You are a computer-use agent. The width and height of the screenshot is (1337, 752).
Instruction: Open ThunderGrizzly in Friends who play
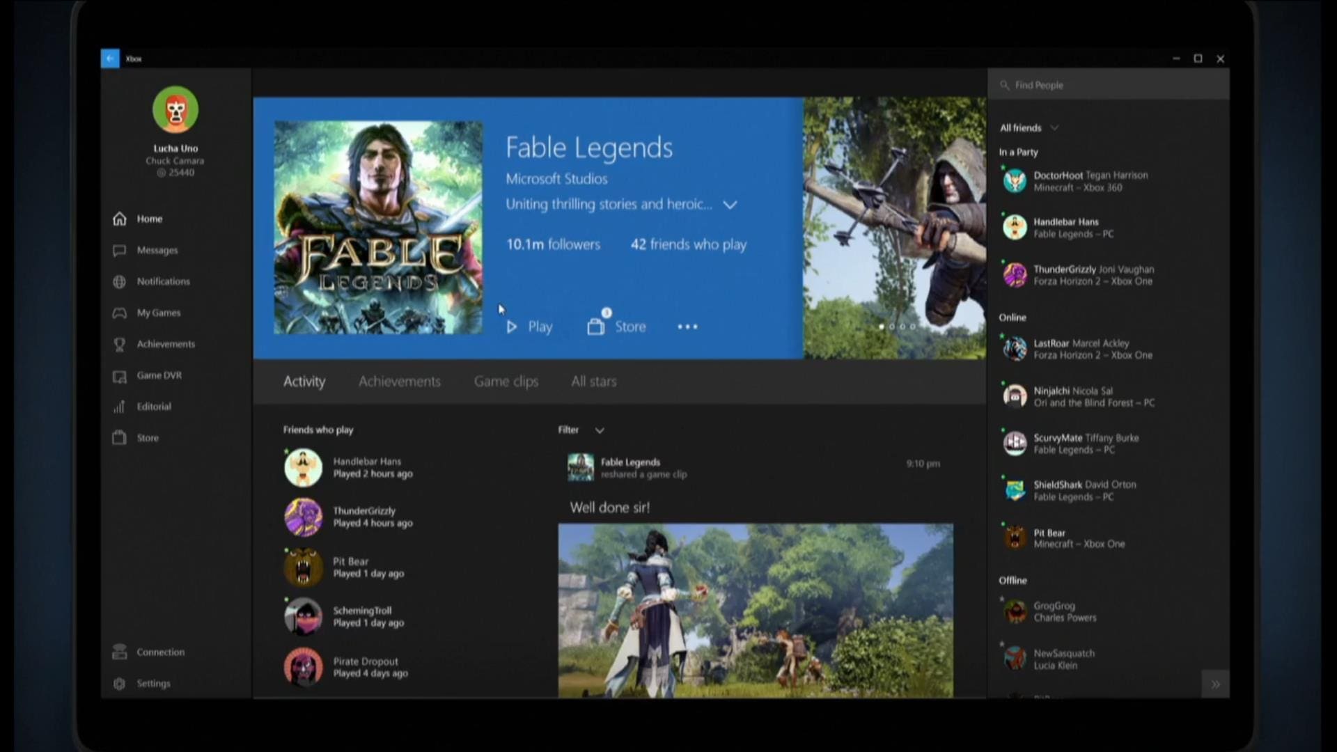348,517
